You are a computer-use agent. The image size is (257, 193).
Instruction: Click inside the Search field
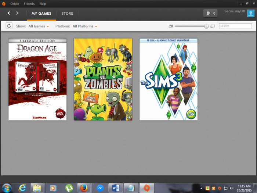point(235,26)
